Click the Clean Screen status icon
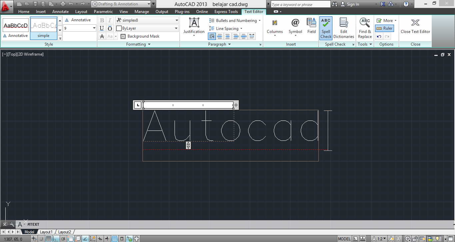This screenshot has width=455, height=242. [451, 239]
